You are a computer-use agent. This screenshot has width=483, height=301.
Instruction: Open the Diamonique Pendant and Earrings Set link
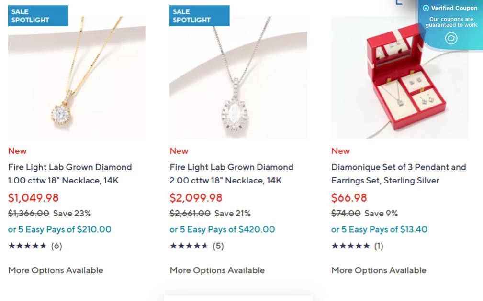(398, 173)
